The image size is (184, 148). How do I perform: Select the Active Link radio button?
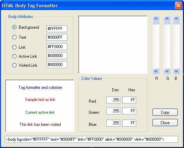(x=14, y=56)
